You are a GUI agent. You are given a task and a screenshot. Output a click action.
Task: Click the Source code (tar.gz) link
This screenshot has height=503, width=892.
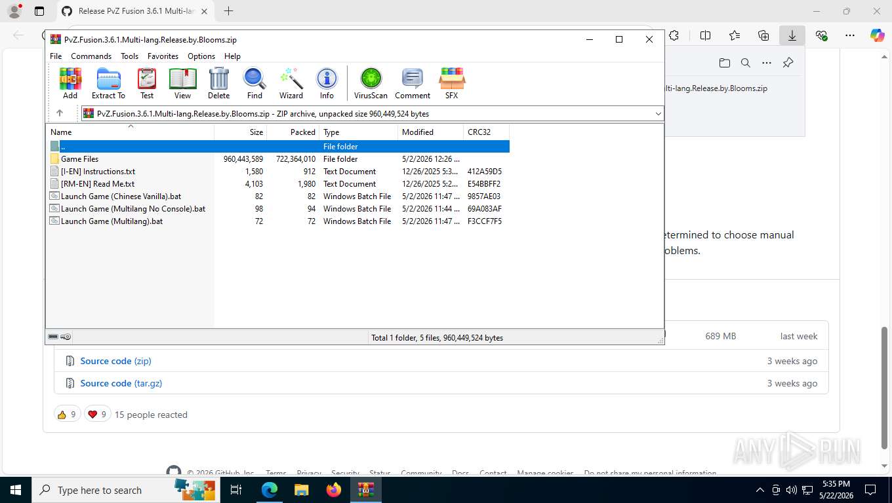(x=121, y=383)
